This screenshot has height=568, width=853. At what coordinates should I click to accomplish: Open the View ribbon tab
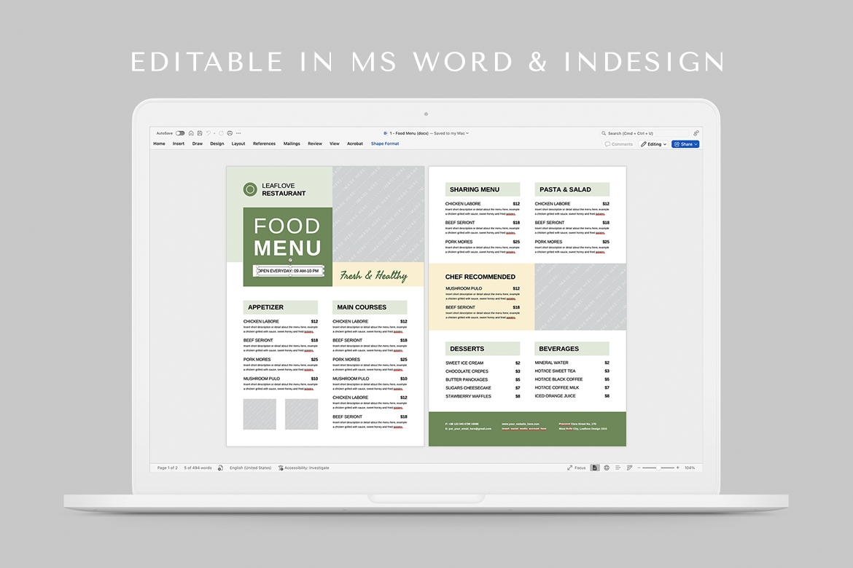click(335, 144)
